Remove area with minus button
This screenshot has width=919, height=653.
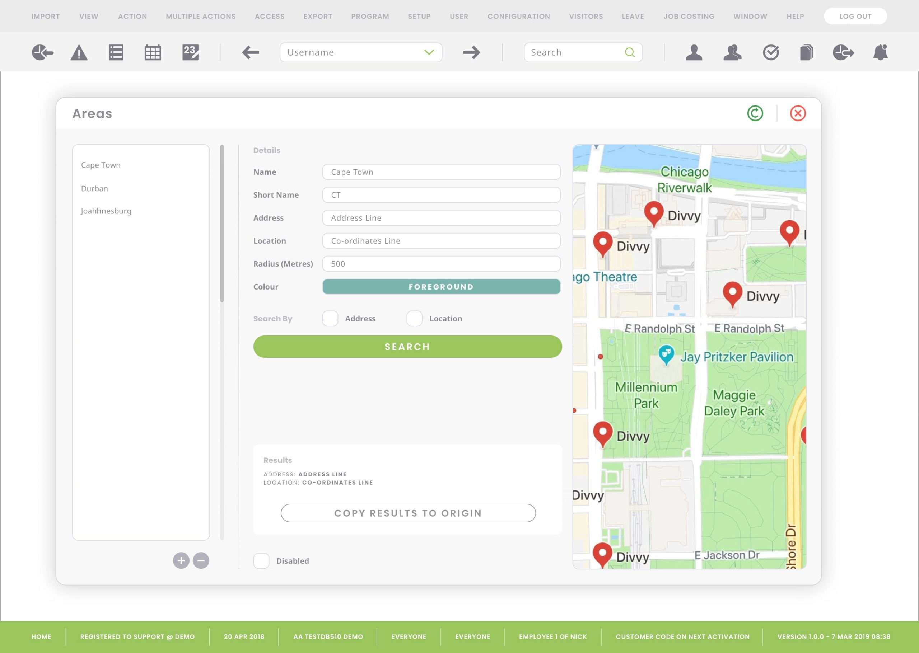point(201,560)
